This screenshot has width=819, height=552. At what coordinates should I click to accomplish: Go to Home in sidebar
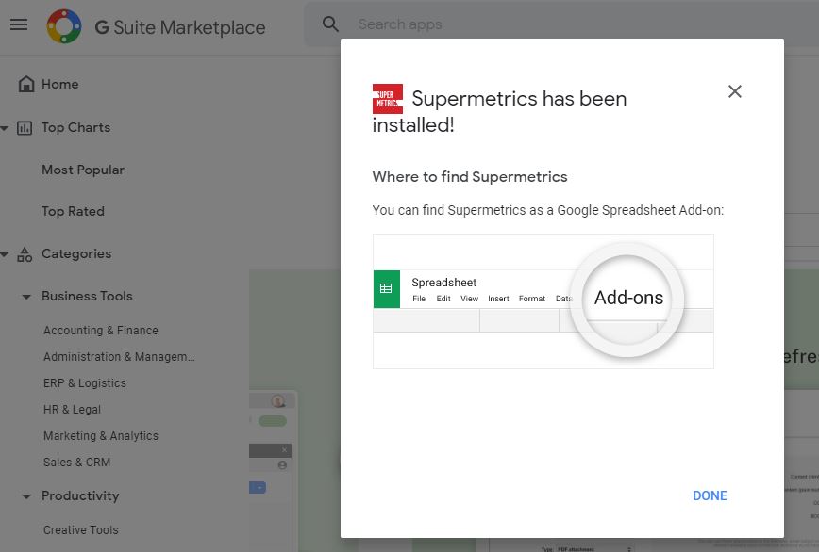point(60,85)
